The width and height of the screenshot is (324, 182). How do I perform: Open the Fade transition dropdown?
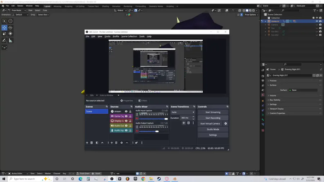pyautogui.click(x=183, y=112)
